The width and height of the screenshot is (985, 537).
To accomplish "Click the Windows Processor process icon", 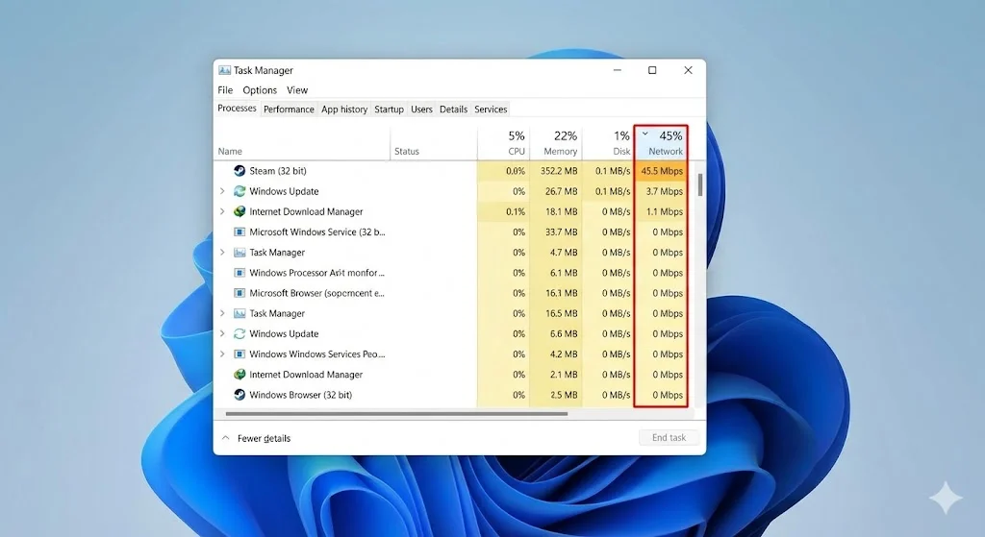I will pos(240,273).
